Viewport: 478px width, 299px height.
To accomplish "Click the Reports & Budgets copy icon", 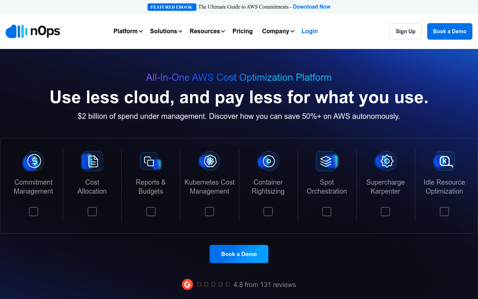I will [151, 161].
